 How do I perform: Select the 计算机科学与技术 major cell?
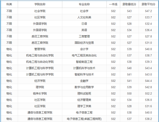[84, 68]
